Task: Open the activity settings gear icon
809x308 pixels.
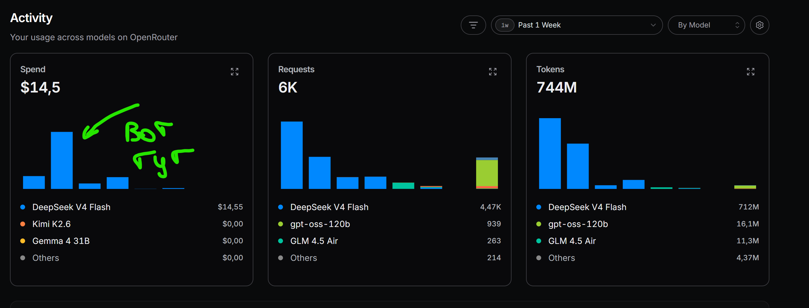Action: [759, 25]
